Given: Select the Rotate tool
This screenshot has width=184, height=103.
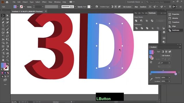Looking at the screenshot, I should pos(3,36).
